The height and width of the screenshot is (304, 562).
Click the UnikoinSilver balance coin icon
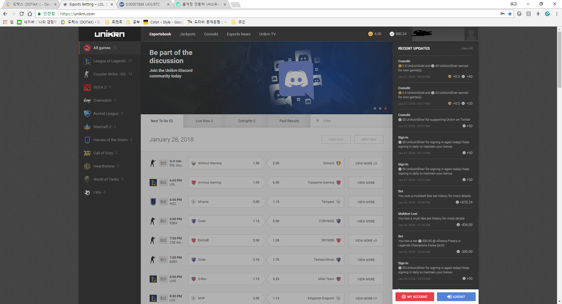[392, 34]
